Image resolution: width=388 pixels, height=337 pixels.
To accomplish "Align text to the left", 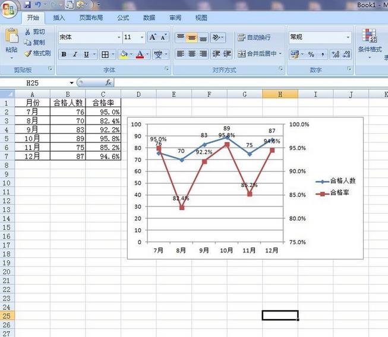I will tap(181, 54).
